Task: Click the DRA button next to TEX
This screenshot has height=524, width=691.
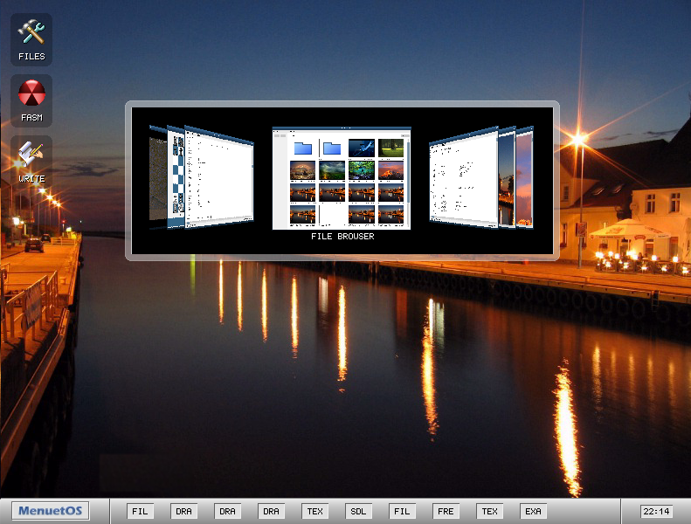Action: point(272,512)
